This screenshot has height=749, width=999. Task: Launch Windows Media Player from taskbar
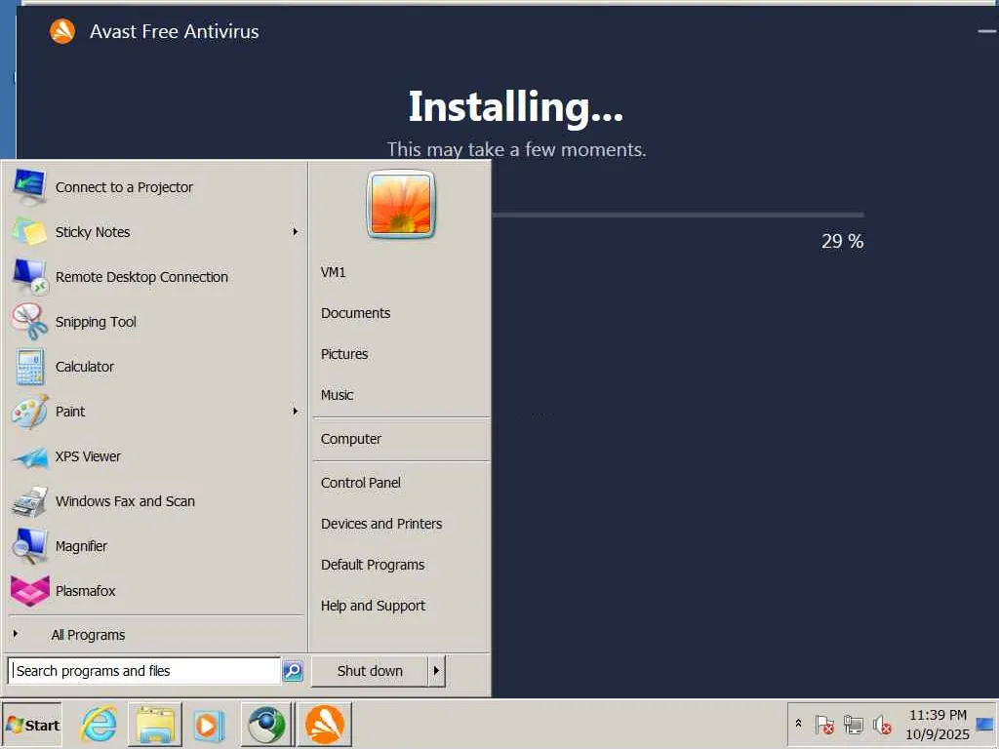[208, 725]
